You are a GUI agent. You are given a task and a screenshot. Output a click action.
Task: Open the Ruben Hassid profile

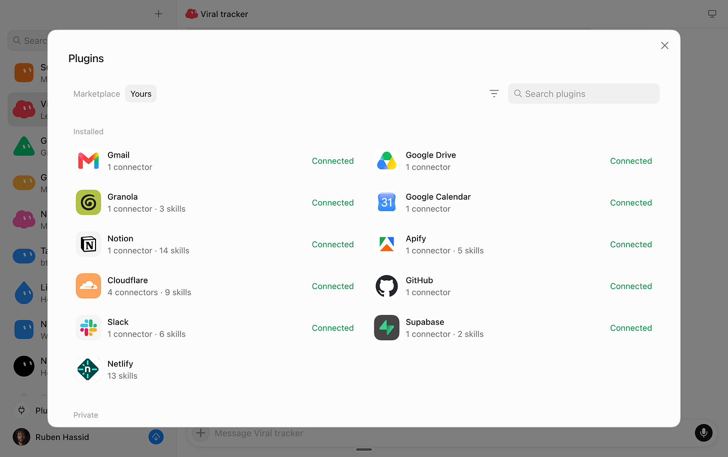tap(51, 437)
